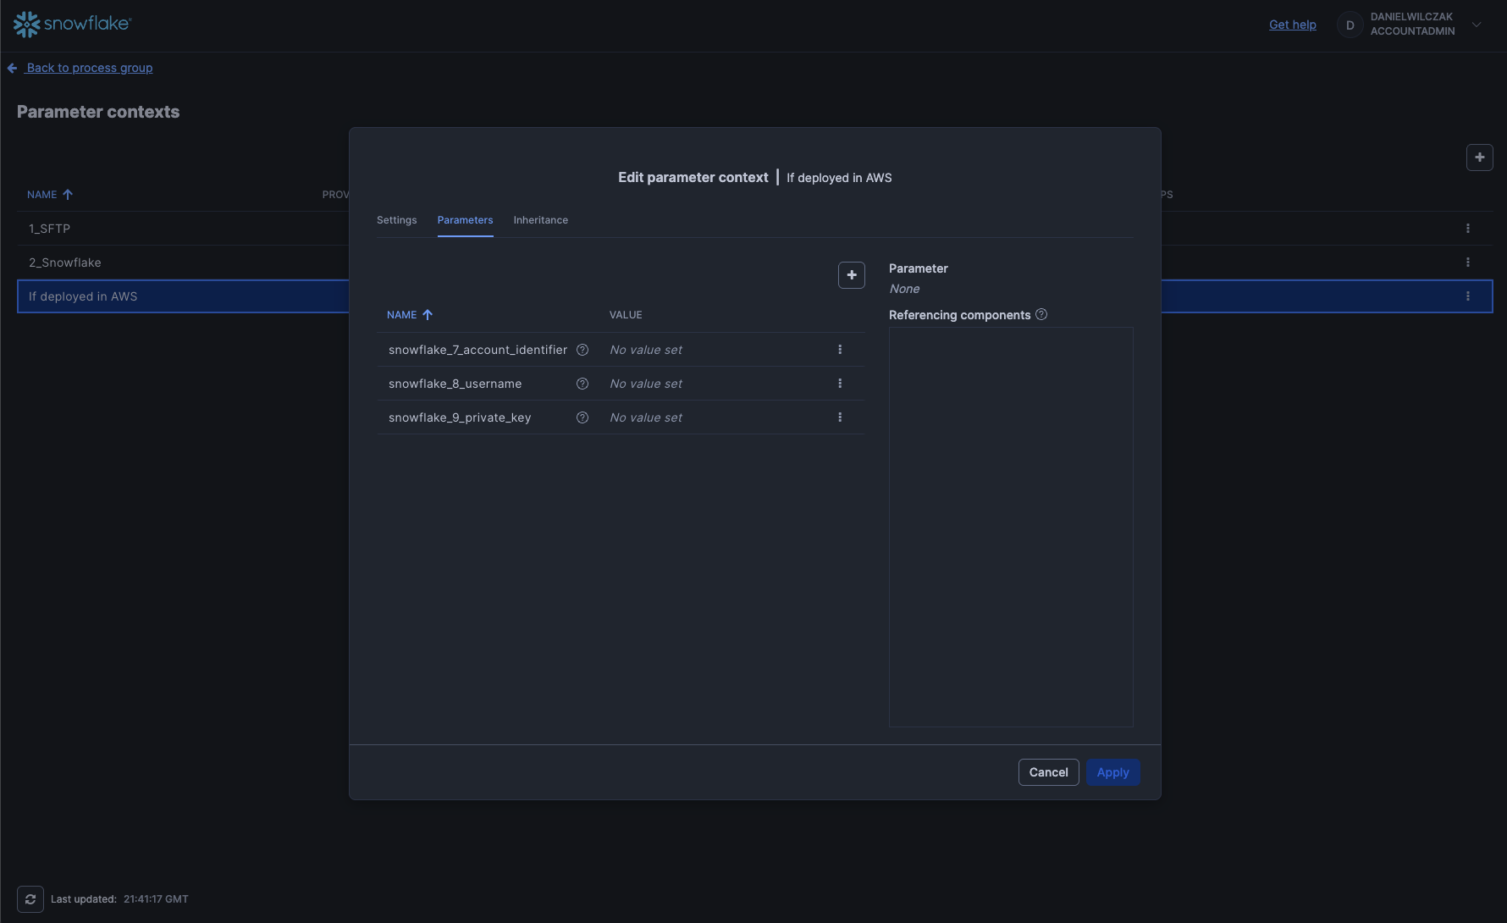Switch to the Settings tab
The height and width of the screenshot is (923, 1507).
[396, 220]
